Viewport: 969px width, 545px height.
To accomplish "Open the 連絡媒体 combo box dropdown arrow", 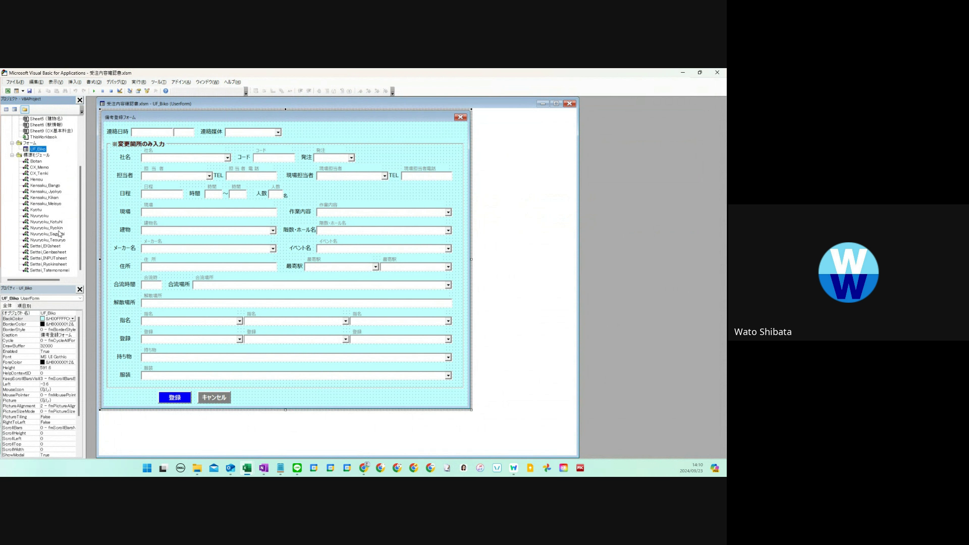I will coord(278,132).
